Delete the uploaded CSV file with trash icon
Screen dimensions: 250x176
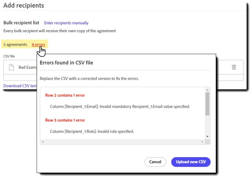234,67
